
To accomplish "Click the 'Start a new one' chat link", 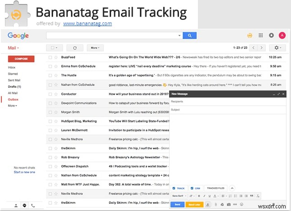I will 24,172.
